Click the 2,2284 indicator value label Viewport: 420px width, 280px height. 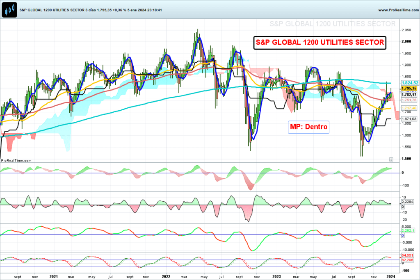[x=407, y=202]
